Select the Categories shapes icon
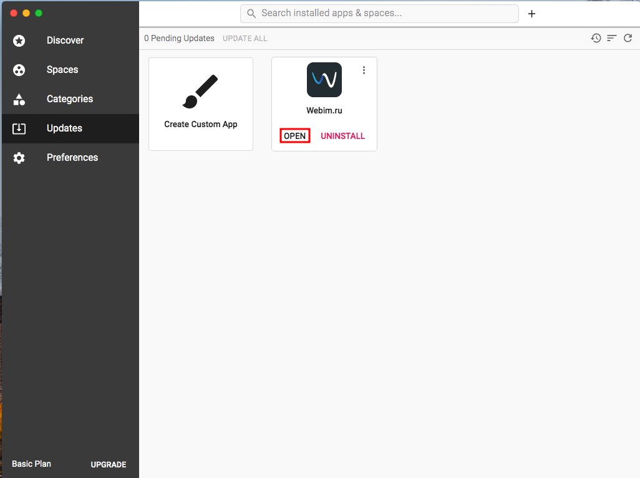Image resolution: width=640 pixels, height=478 pixels. (x=19, y=99)
